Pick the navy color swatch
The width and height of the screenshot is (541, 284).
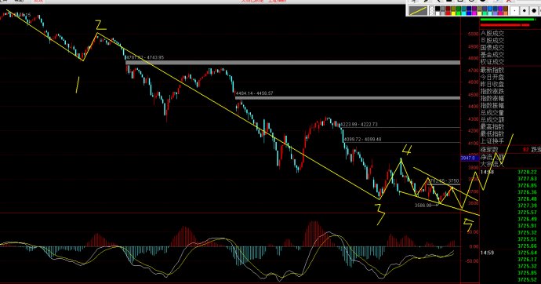[x=469, y=9]
